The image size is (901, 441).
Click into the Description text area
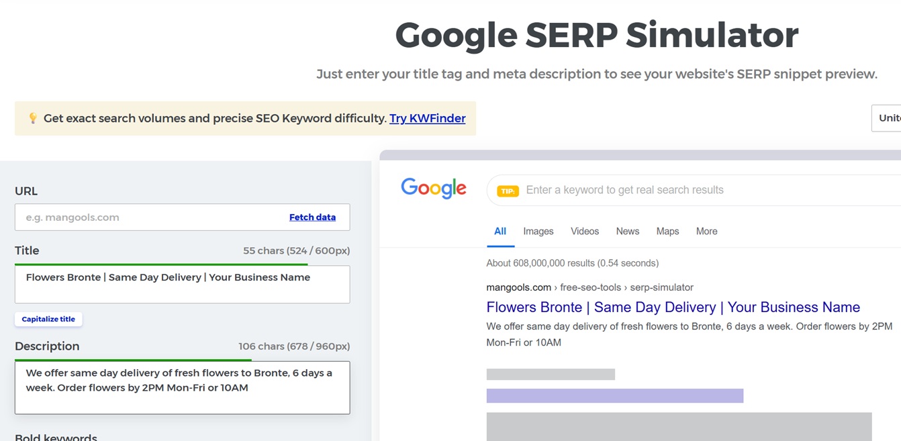182,387
